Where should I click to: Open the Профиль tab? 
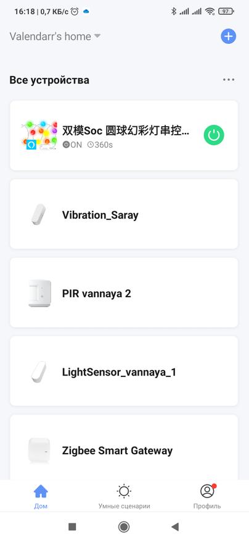207,496
